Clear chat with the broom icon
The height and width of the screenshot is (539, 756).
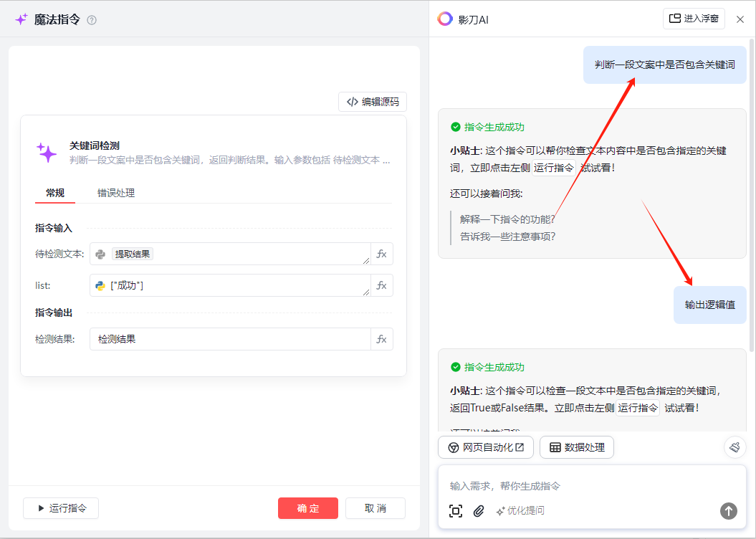735,447
